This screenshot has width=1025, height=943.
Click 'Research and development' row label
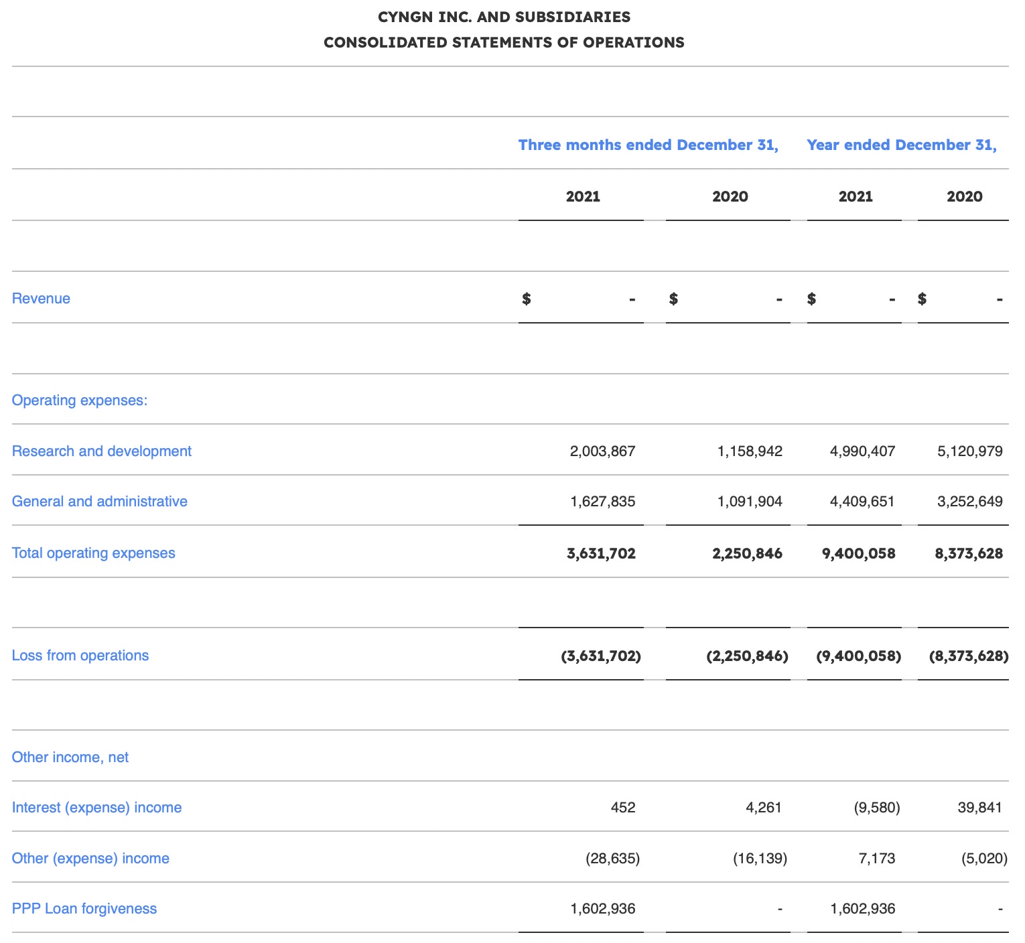[x=102, y=451]
